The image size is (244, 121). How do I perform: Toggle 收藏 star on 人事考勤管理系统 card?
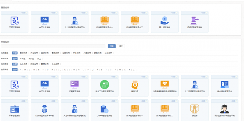coord(116,101)
